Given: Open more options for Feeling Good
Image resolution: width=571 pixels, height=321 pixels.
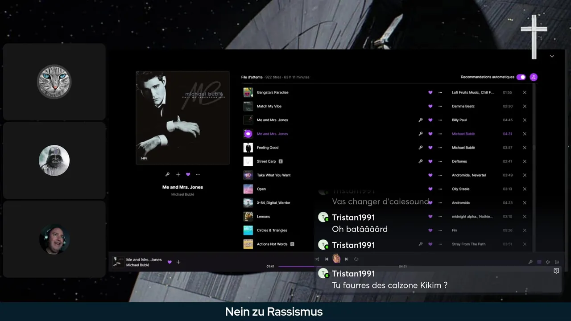Looking at the screenshot, I should click(440, 148).
